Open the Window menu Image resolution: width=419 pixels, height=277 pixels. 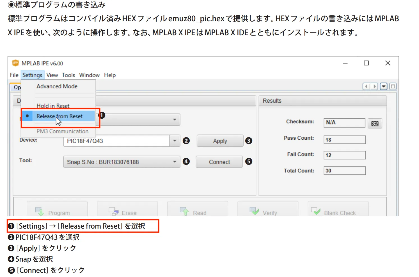point(89,75)
